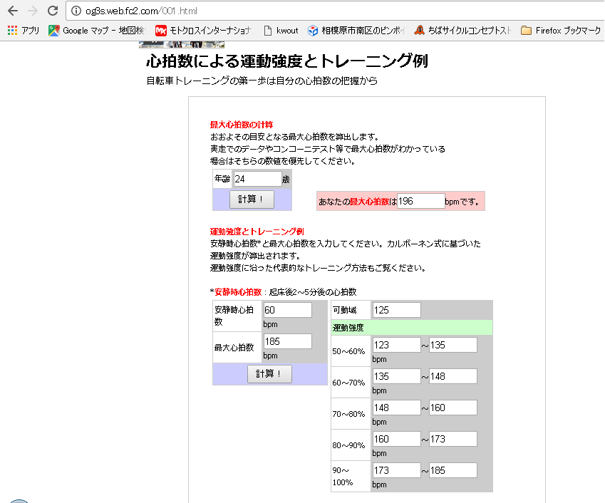Click 70～80% lower field showing 148

pyautogui.click(x=397, y=408)
